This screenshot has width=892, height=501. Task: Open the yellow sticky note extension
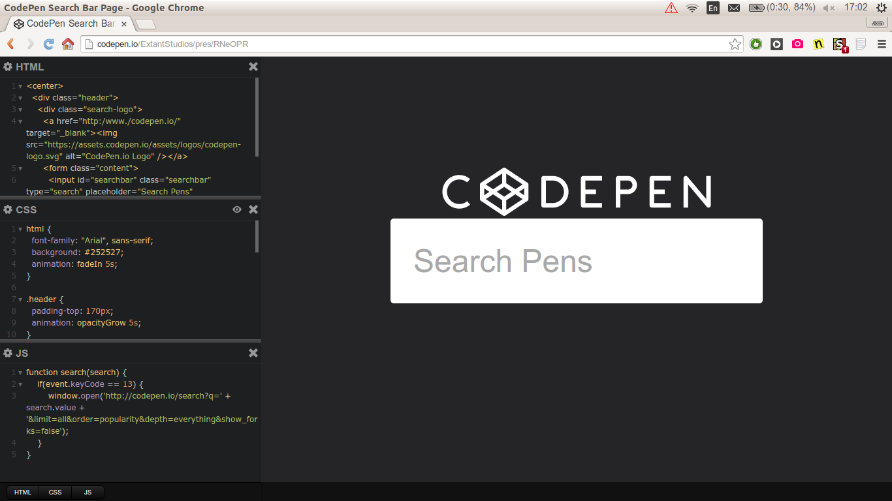(818, 43)
